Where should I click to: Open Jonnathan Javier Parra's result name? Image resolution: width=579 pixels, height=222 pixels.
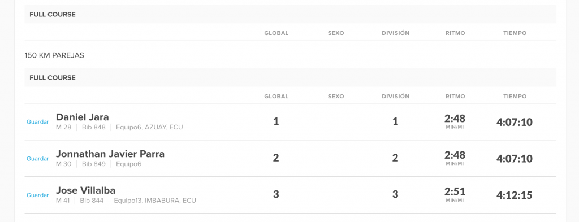[x=110, y=154]
